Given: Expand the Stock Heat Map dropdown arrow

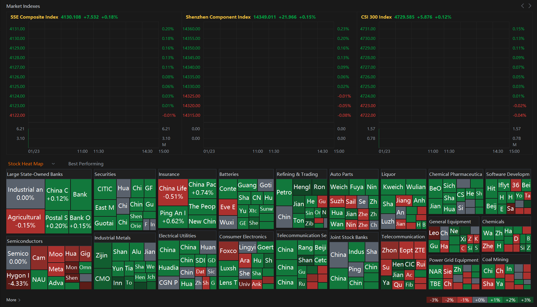Looking at the screenshot, I should coord(53,164).
